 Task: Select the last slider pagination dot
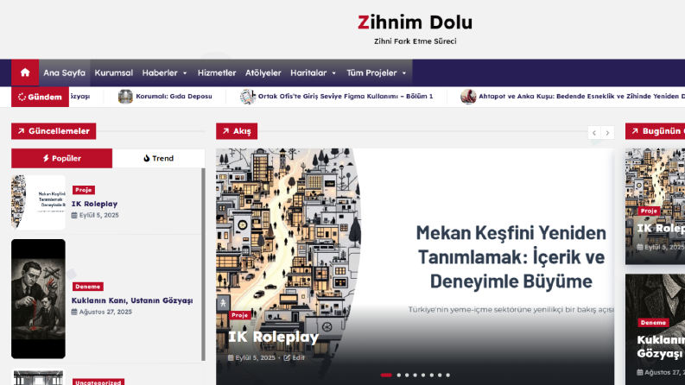[447, 375]
